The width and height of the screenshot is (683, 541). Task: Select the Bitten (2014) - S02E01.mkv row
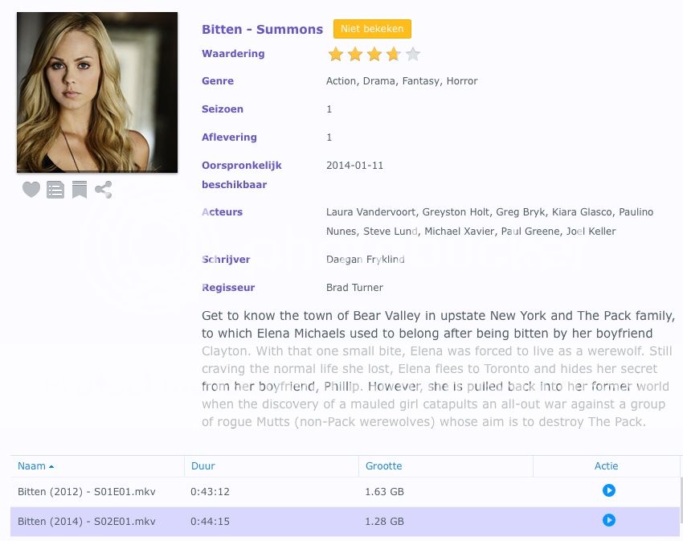[87, 521]
